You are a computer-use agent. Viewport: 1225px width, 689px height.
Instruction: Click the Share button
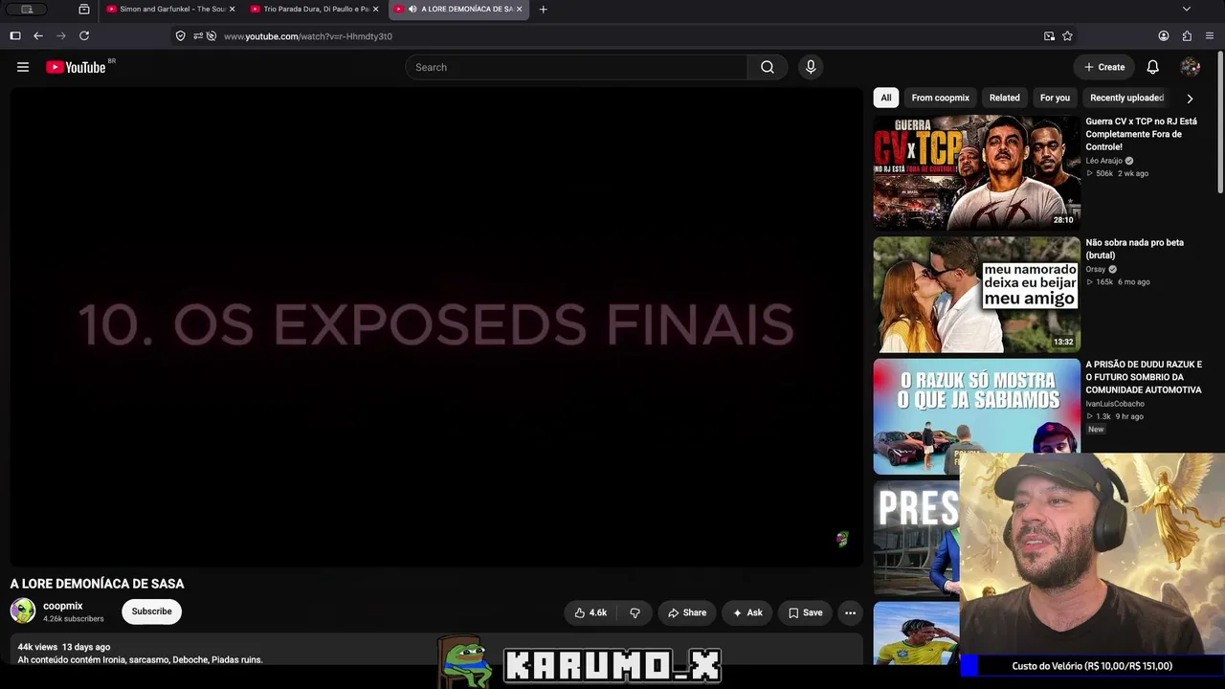click(687, 612)
